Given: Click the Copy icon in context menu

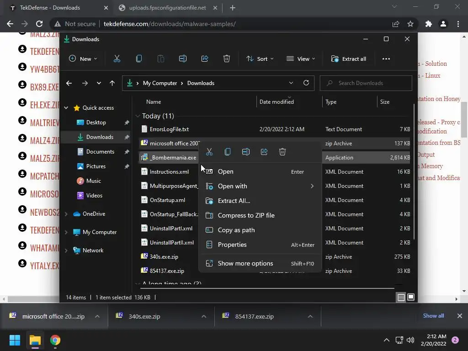Looking at the screenshot, I should click(228, 152).
